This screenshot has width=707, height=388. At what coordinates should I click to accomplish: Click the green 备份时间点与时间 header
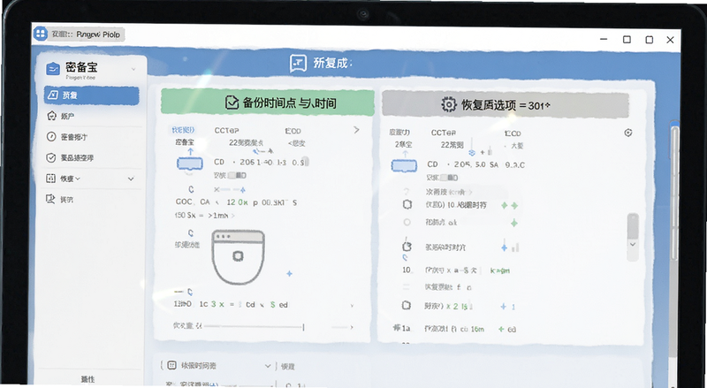pos(268,103)
